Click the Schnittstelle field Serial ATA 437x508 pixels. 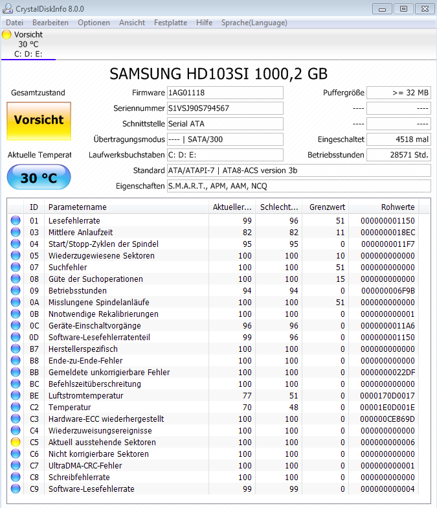point(225,124)
